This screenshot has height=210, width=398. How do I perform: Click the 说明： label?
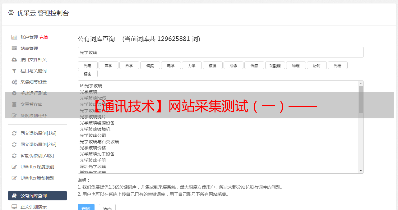(84, 180)
